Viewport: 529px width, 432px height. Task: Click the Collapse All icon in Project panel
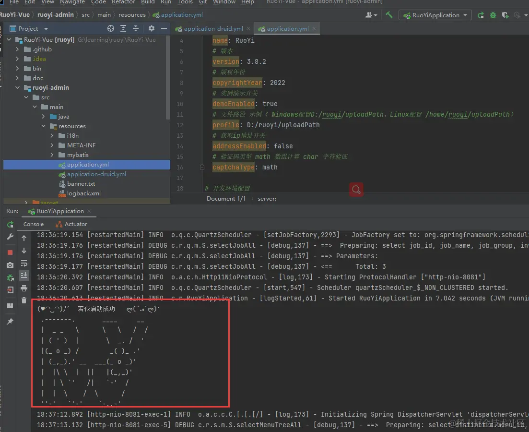click(x=136, y=28)
